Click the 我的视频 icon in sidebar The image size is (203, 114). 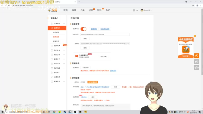(x=52, y=68)
